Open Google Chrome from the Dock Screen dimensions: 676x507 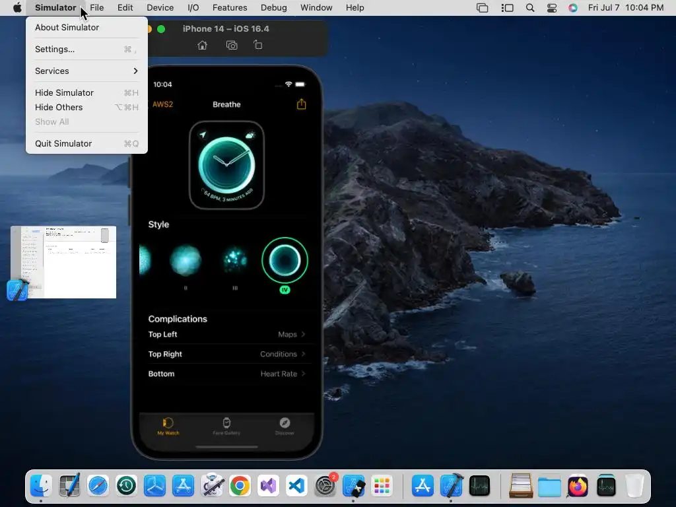(240, 486)
